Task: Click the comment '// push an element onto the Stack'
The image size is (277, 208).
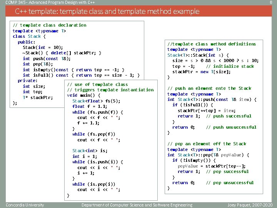Action: click(x=209, y=88)
